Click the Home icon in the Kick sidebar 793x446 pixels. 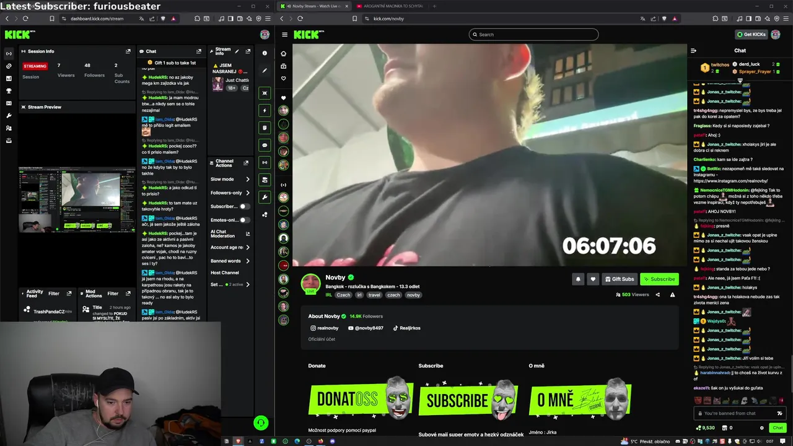click(284, 53)
